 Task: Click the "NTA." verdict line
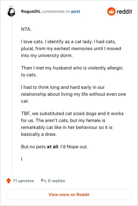[x=26, y=29]
